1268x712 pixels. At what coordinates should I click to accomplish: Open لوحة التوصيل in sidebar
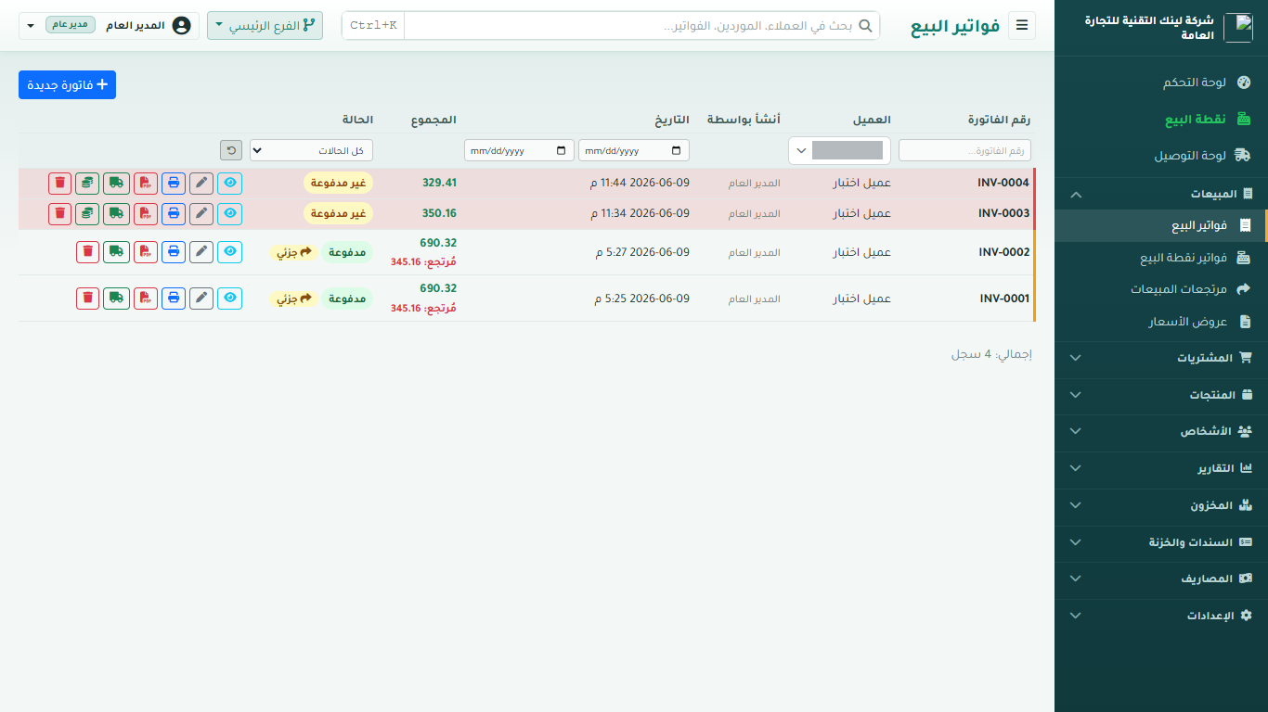tap(1161, 156)
